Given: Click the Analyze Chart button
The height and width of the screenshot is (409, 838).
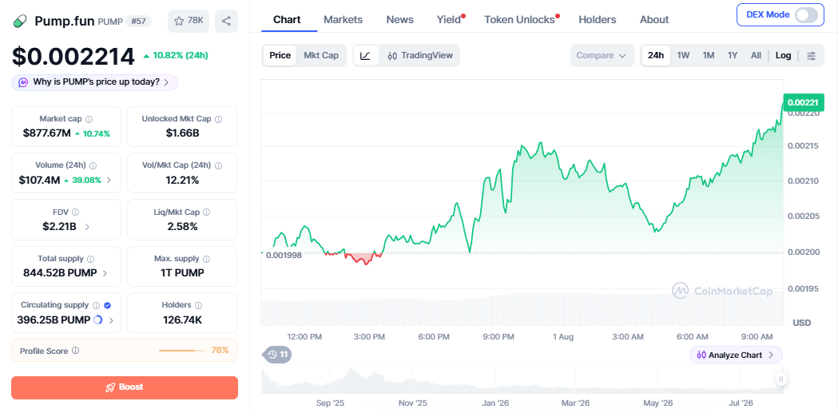Looking at the screenshot, I should pos(736,355).
